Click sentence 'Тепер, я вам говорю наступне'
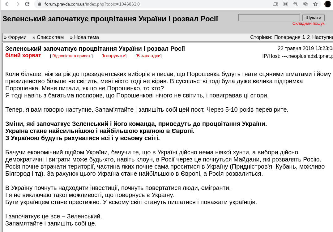This screenshot has width=333, height=232. pyautogui.click(x=147, y=110)
